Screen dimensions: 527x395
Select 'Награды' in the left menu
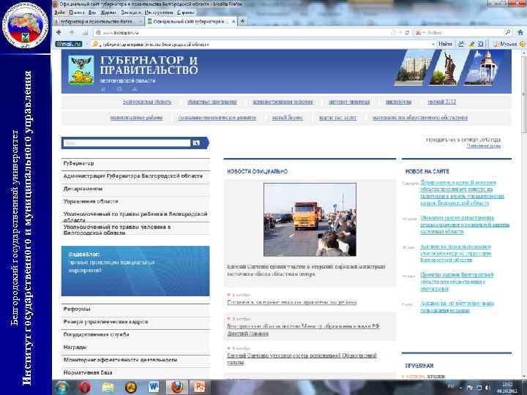pos(135,347)
